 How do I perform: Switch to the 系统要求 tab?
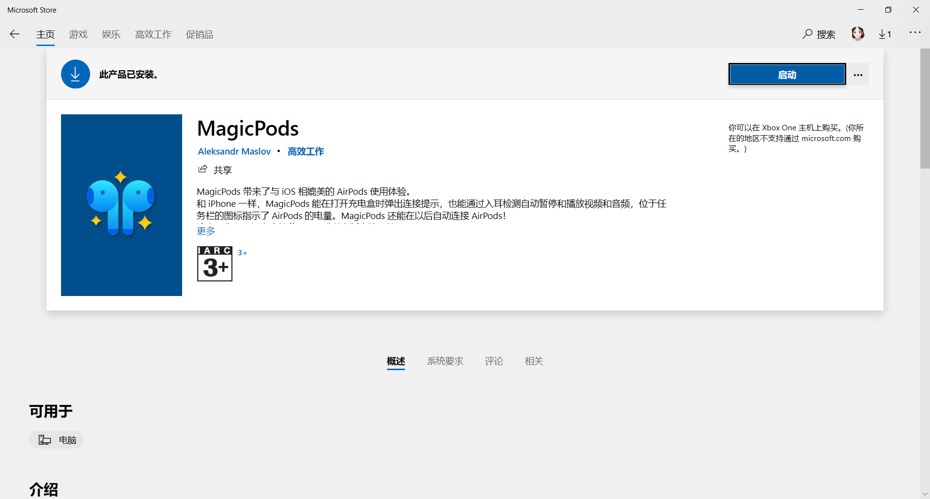(x=445, y=361)
